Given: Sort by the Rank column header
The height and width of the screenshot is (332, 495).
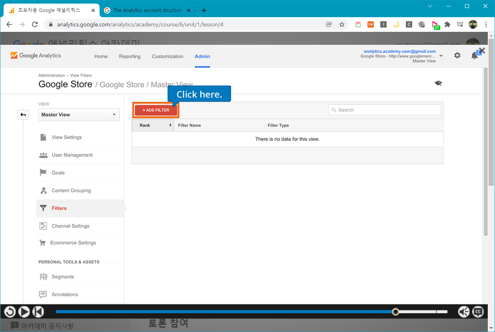Looking at the screenshot, I should click(x=153, y=125).
